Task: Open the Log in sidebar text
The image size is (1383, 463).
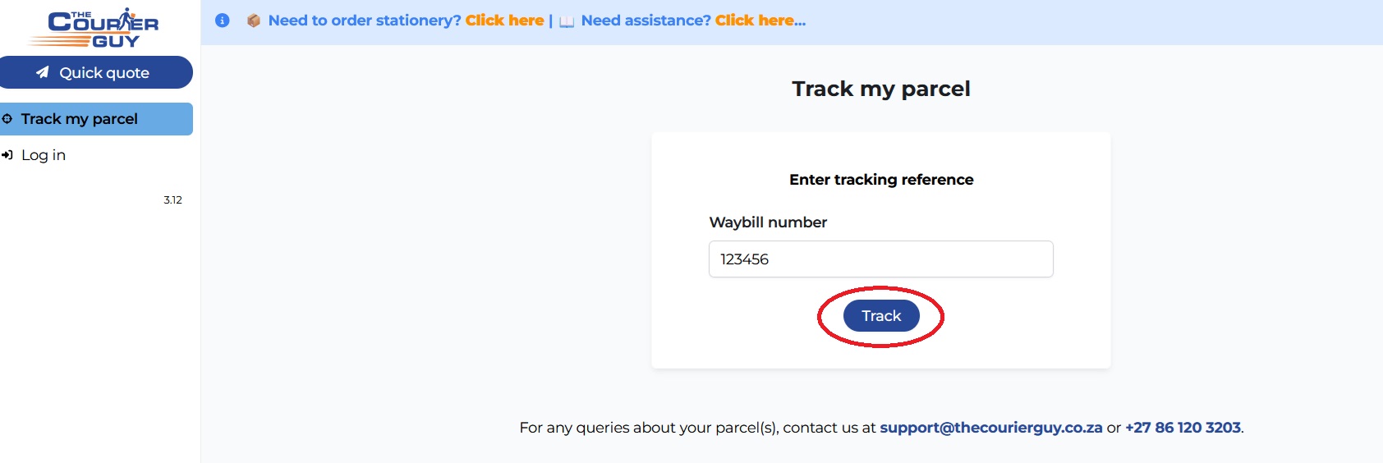Action: click(44, 155)
